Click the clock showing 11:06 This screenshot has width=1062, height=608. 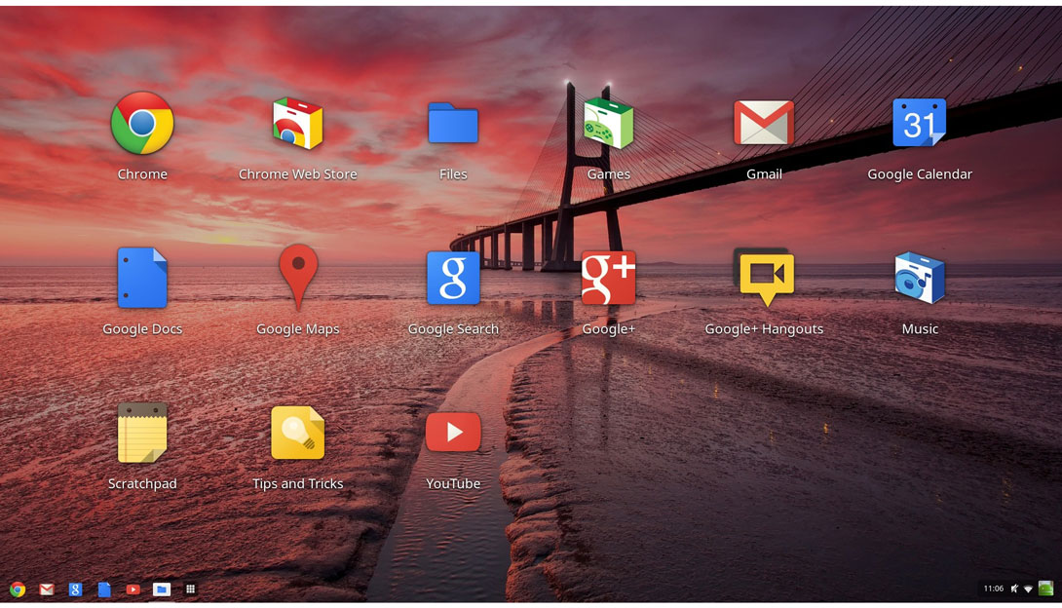[993, 589]
